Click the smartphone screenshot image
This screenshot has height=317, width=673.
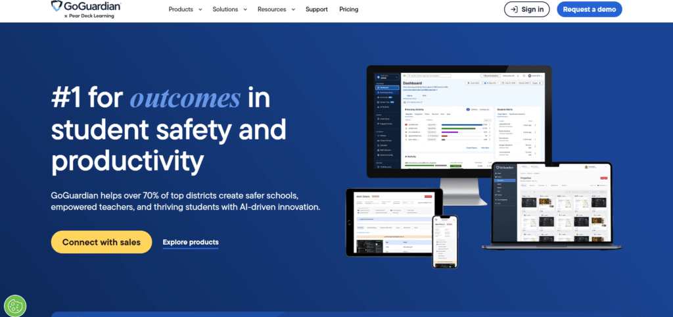445,242
